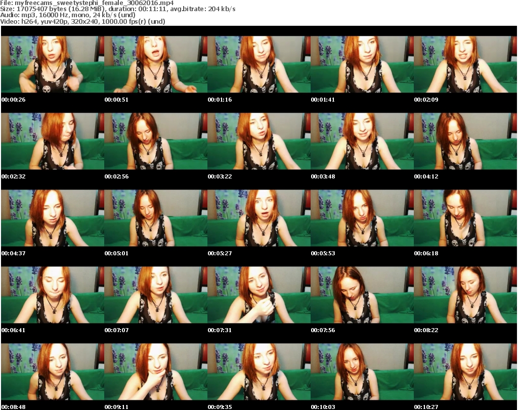Click the 'File:' name line in header
This screenshot has height=410, width=518.
click(x=87, y=3)
